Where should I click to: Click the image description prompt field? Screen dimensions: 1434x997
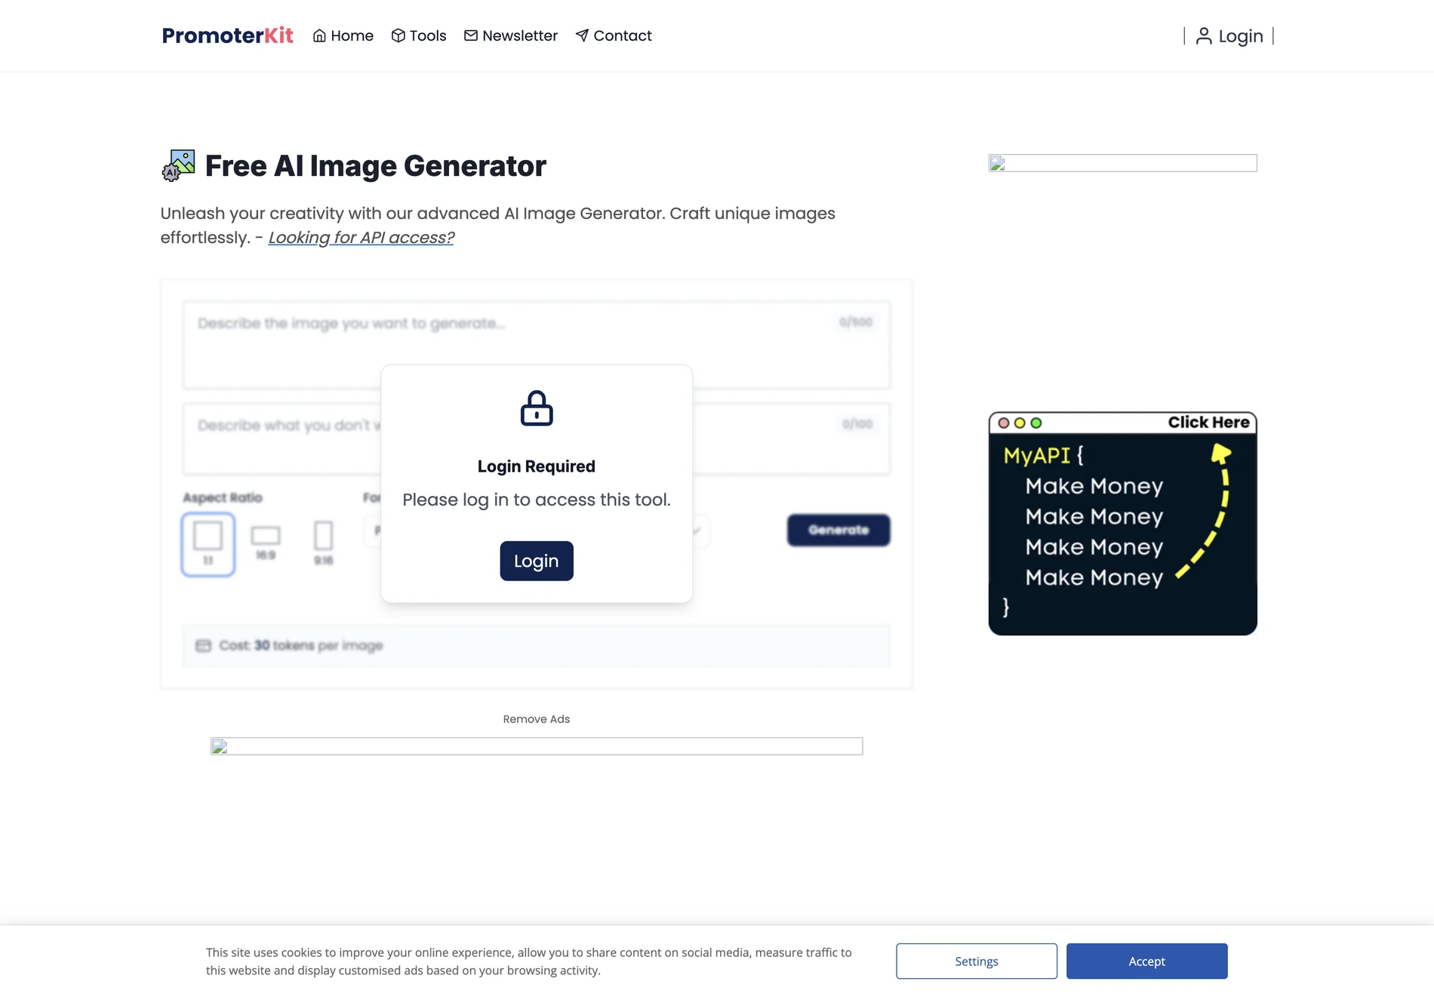[x=537, y=345]
